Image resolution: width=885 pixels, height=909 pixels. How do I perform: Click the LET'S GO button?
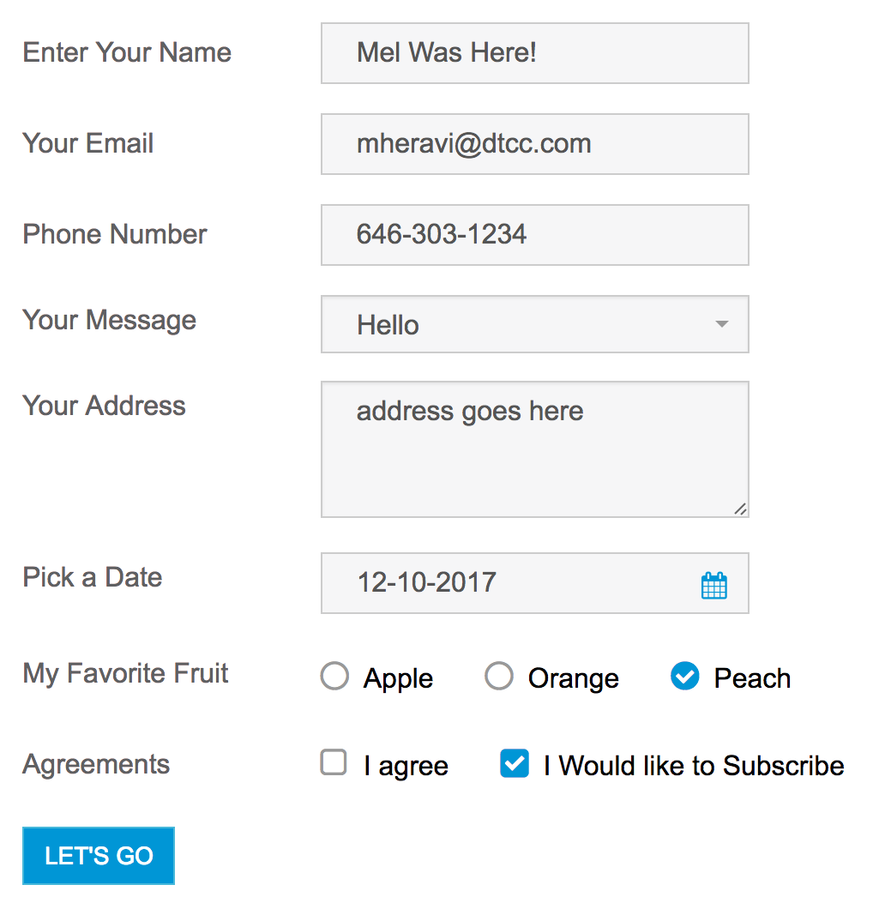tap(99, 856)
